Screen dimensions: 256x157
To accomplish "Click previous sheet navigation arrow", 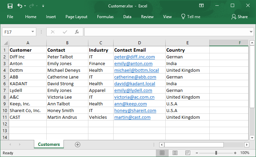I will point(10,144).
